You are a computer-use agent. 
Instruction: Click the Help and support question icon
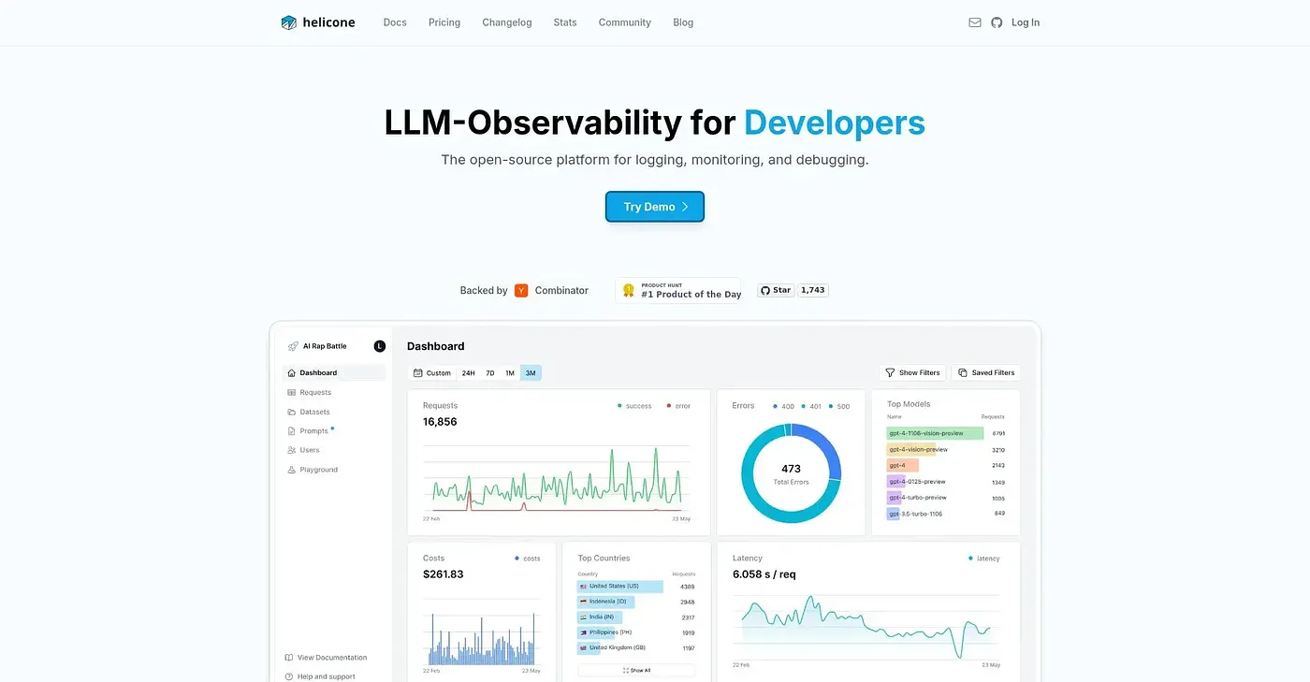click(289, 676)
